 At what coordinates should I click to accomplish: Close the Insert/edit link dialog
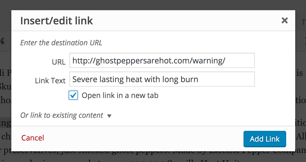click(284, 20)
